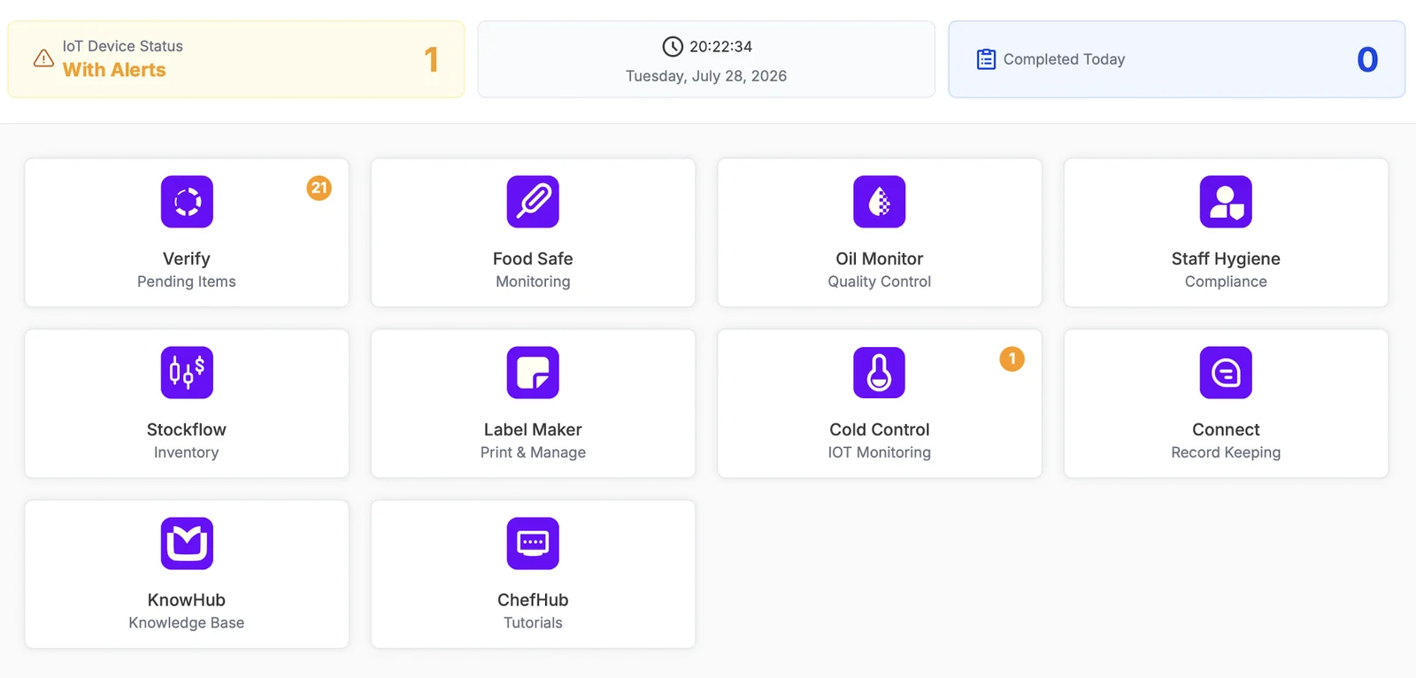This screenshot has height=678, width=1416.
Task: Click the Food Safe title
Action: coord(533,258)
